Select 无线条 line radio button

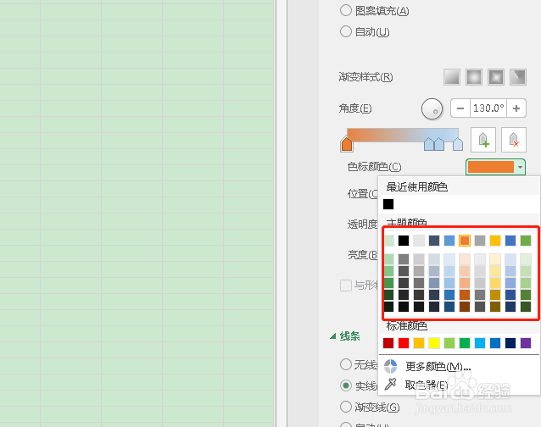pyautogui.click(x=346, y=364)
